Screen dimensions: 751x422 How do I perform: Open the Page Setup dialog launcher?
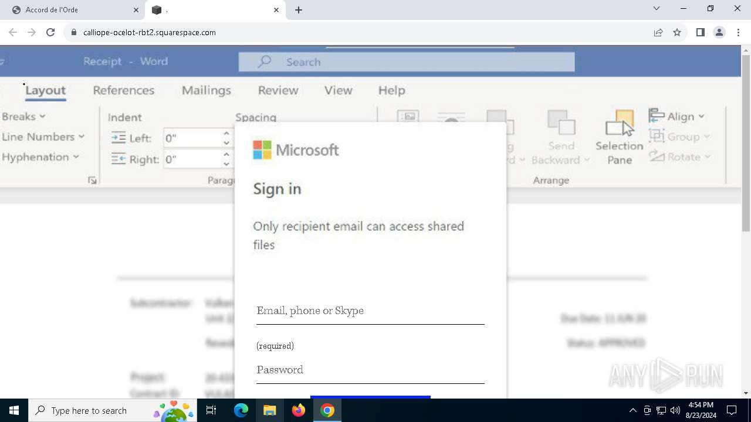(x=92, y=181)
